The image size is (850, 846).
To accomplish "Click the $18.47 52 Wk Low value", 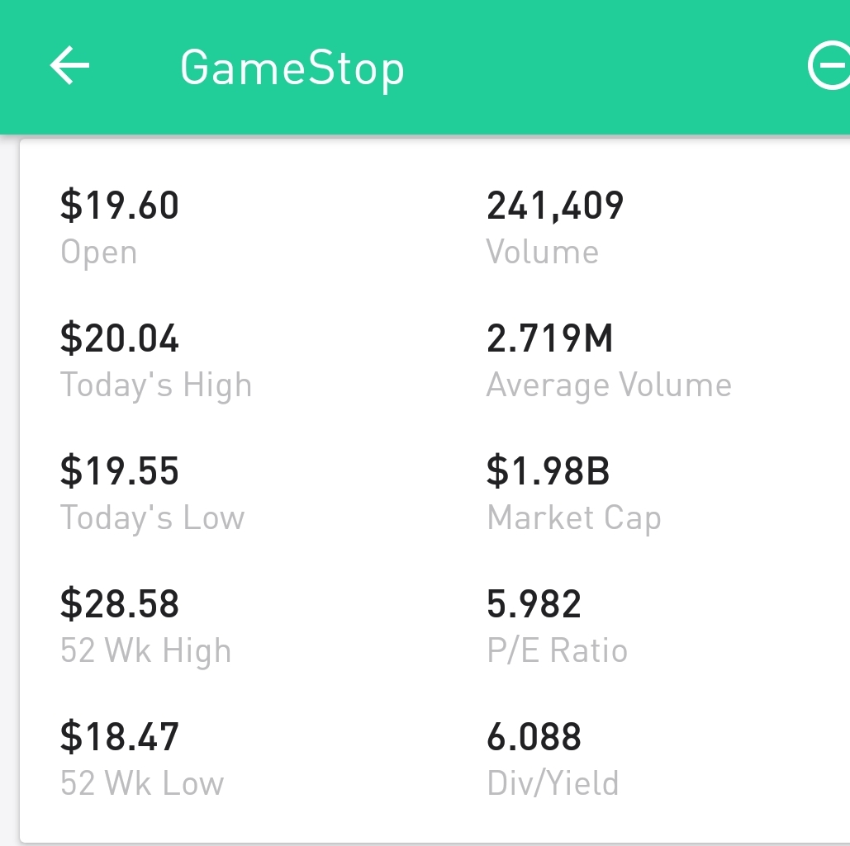I will [x=119, y=736].
